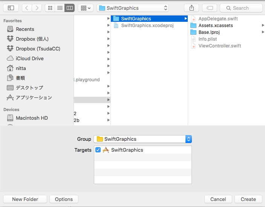265x207 pixels.
Task: Go back using the left arrow
Action: coord(27,8)
